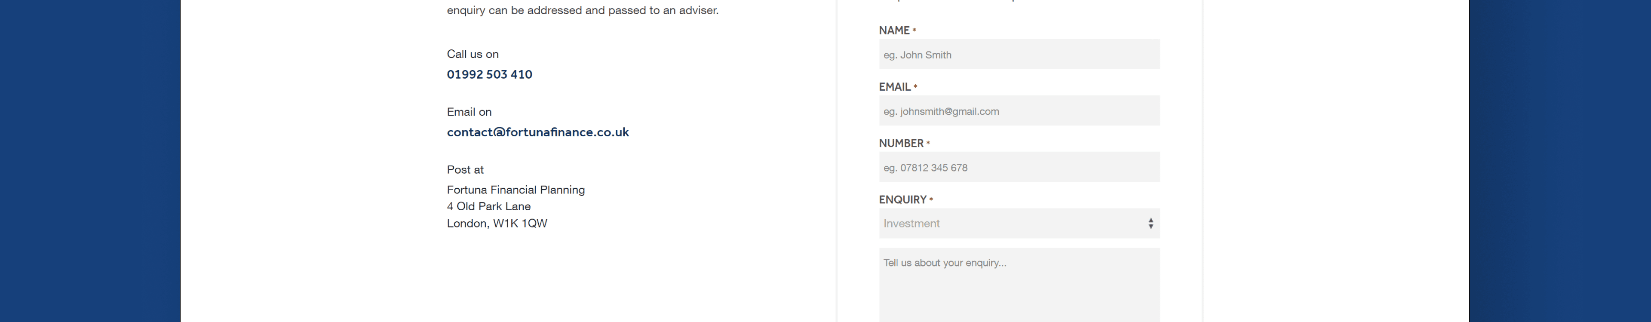Click the required asterisk beside ENQUIRY
The width and height of the screenshot is (1651, 322).
[x=931, y=200]
